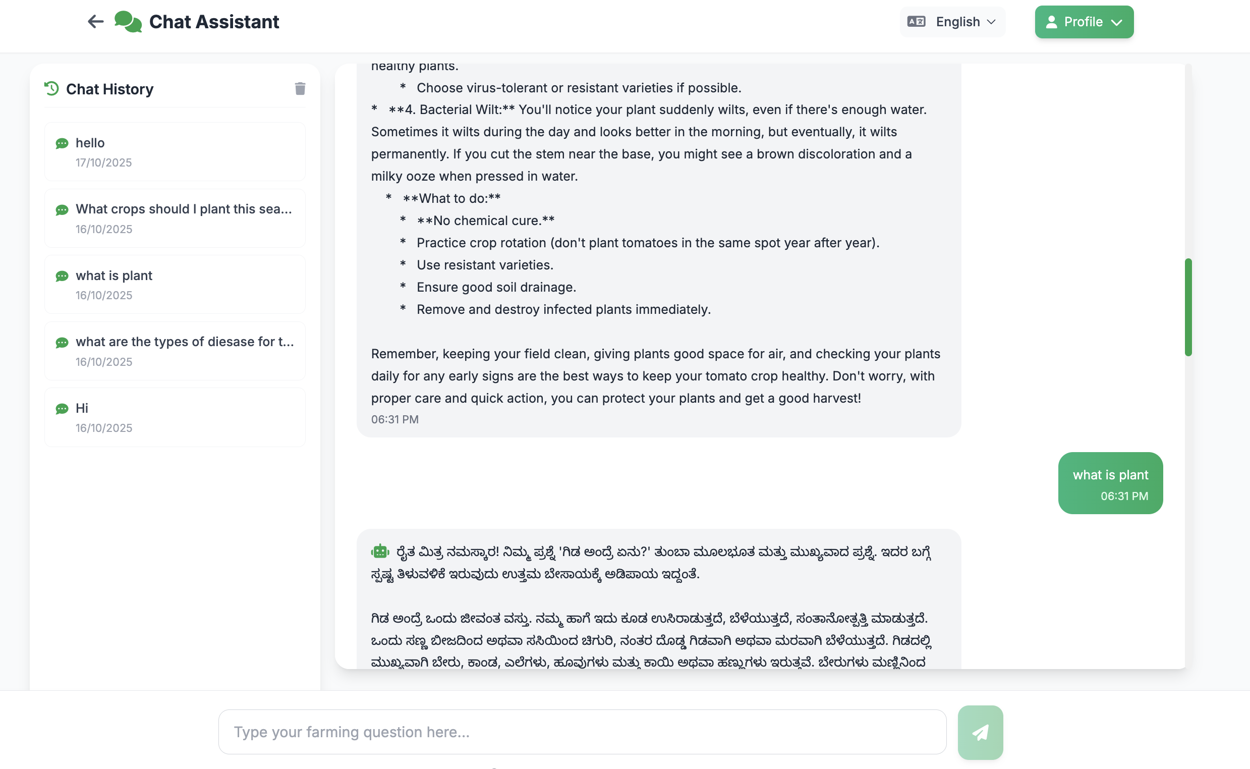Click the send paper plane button
This screenshot has width=1250, height=769.
click(x=980, y=732)
